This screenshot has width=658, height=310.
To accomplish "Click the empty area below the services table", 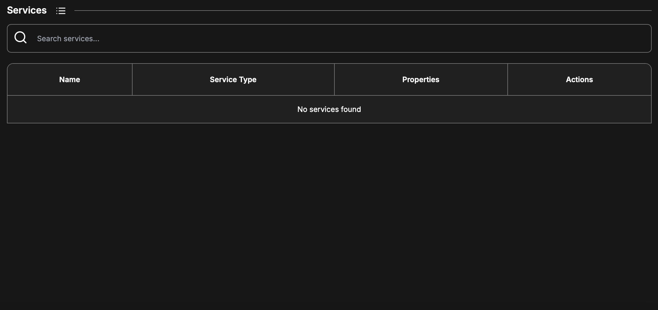I will 329,211.
